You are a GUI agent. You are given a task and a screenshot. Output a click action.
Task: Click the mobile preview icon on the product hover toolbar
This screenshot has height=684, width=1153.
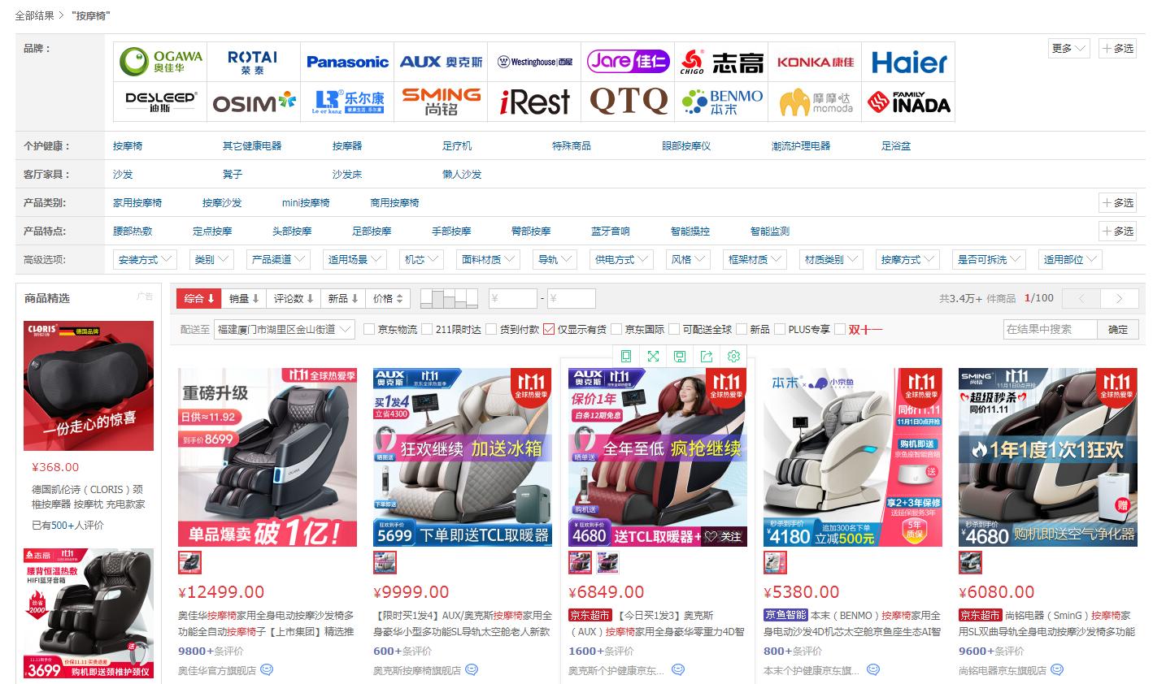coord(626,356)
